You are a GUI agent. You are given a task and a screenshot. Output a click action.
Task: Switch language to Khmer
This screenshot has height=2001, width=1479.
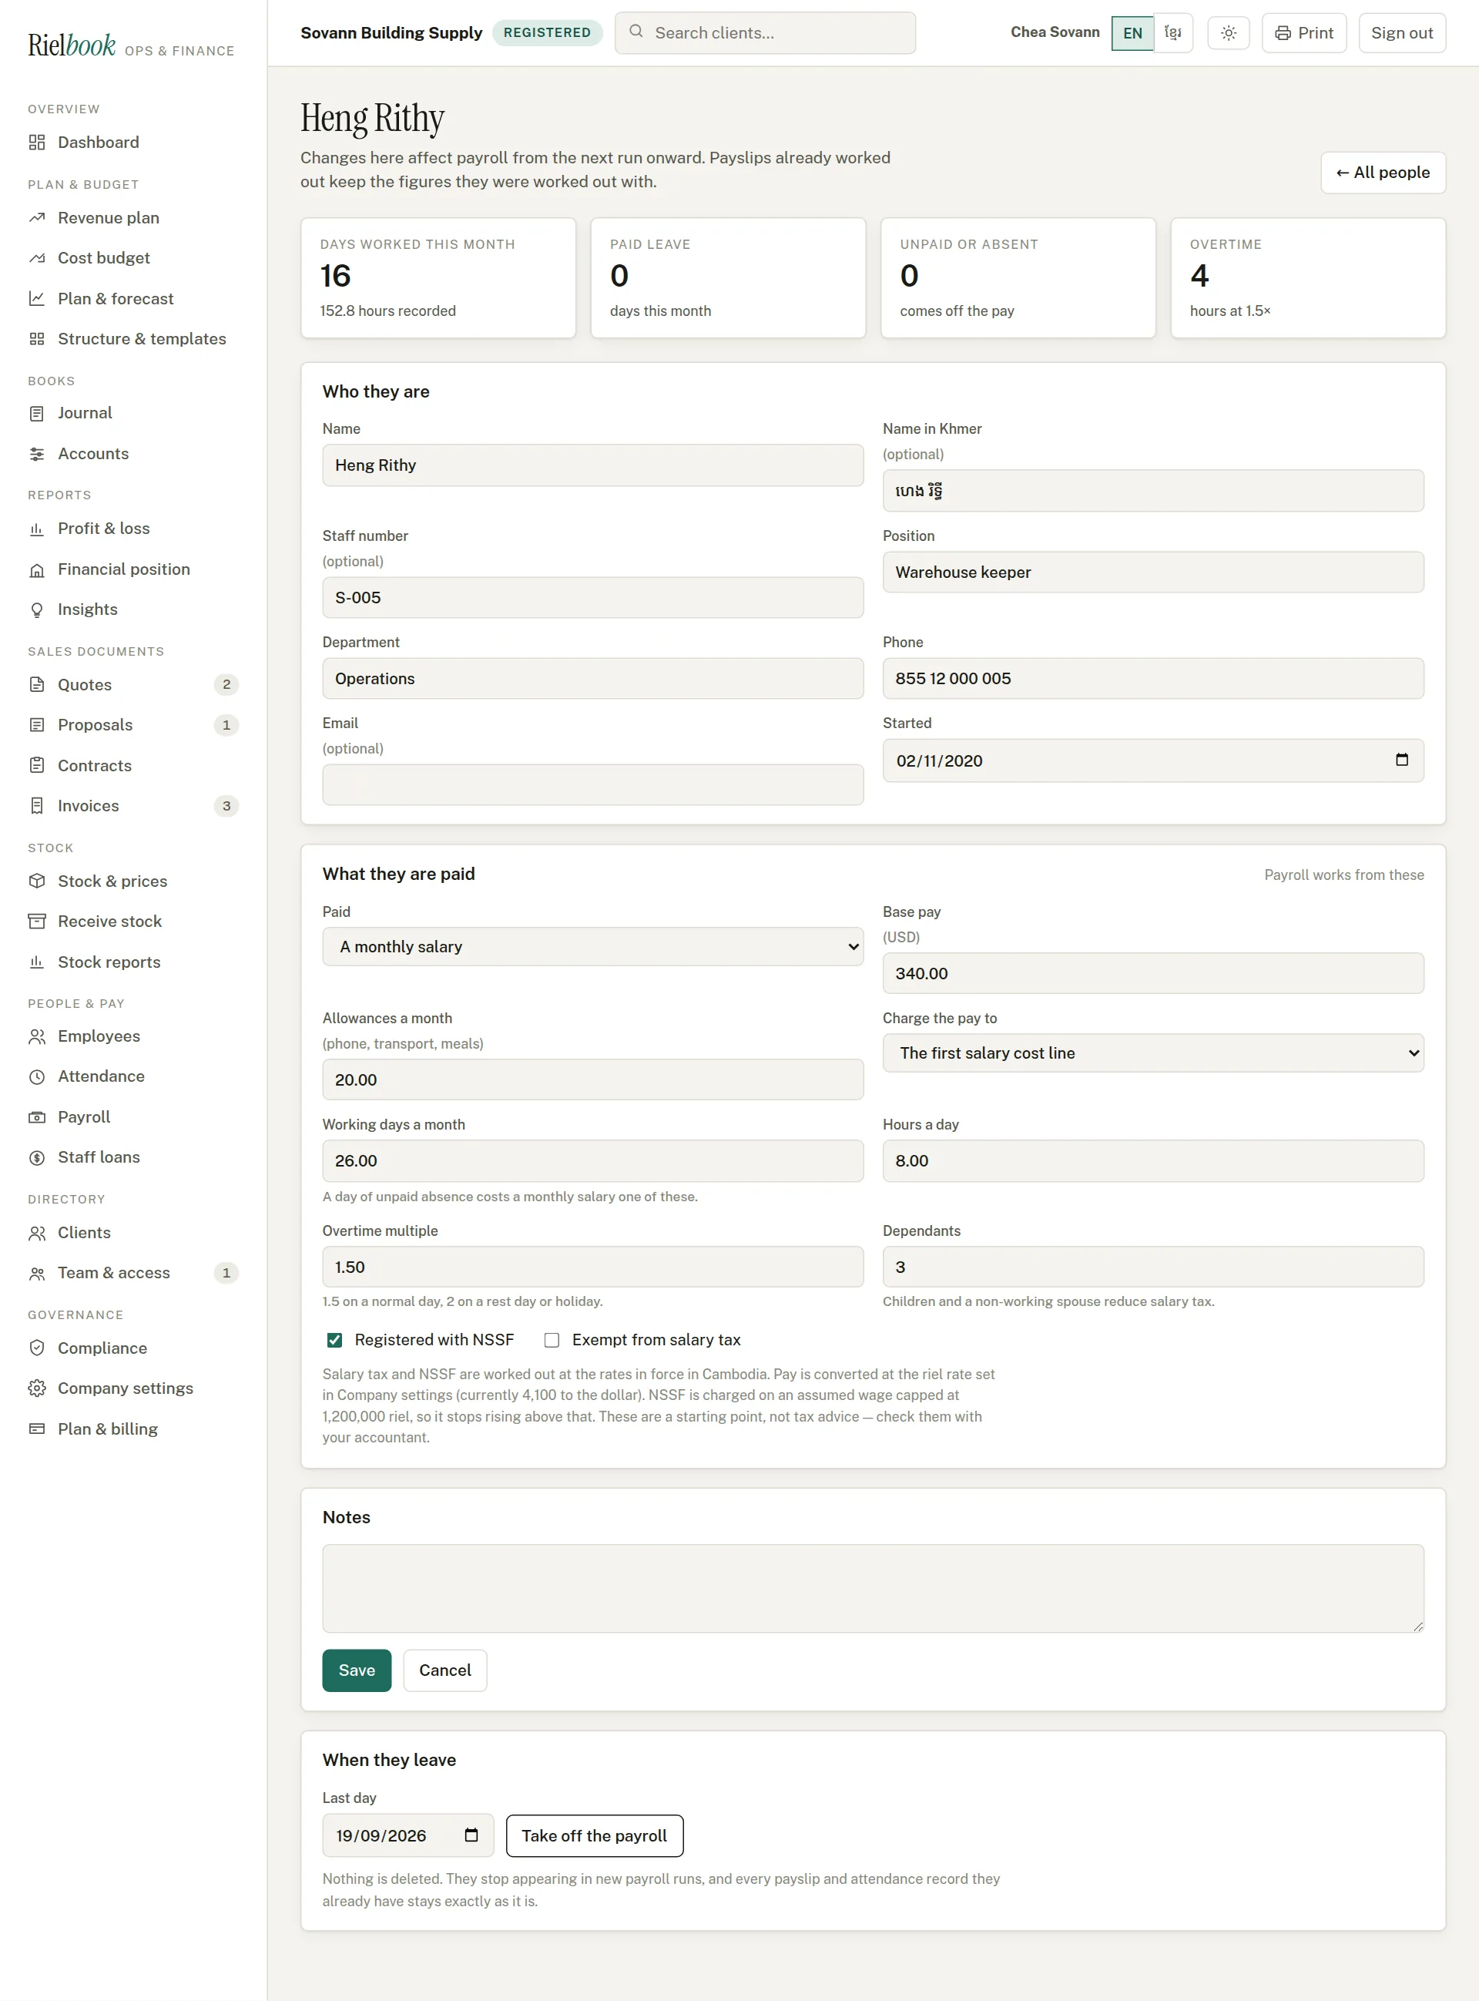[x=1173, y=33]
